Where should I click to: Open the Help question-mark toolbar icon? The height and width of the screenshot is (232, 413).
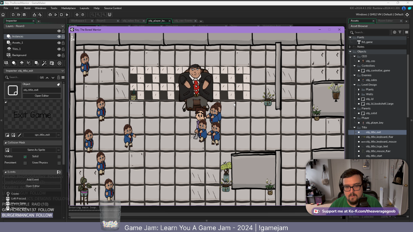click(x=83, y=15)
